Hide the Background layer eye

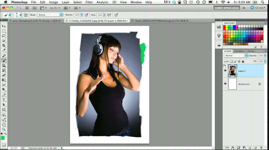pos(225,84)
